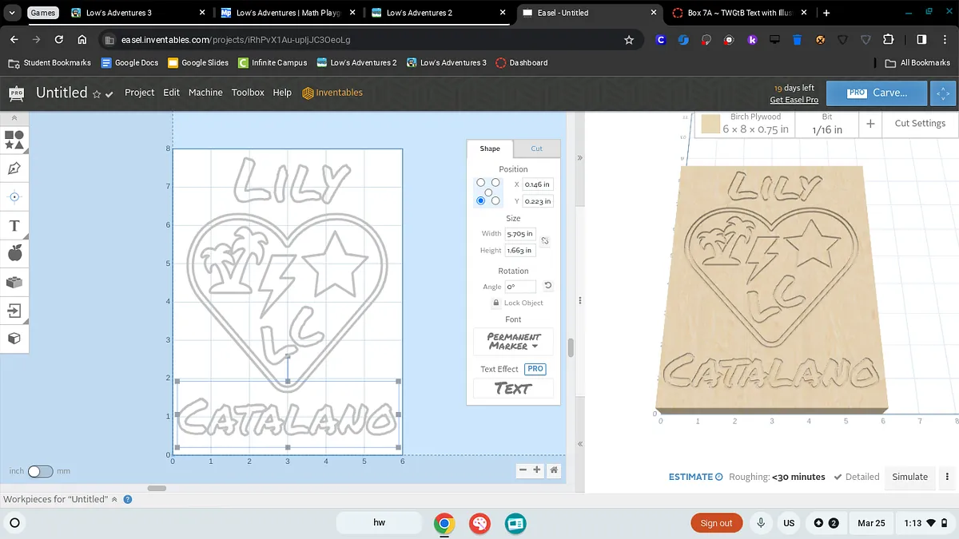This screenshot has width=959, height=539.
Task: Select the top-right position anchor radio
Action: coord(495,183)
